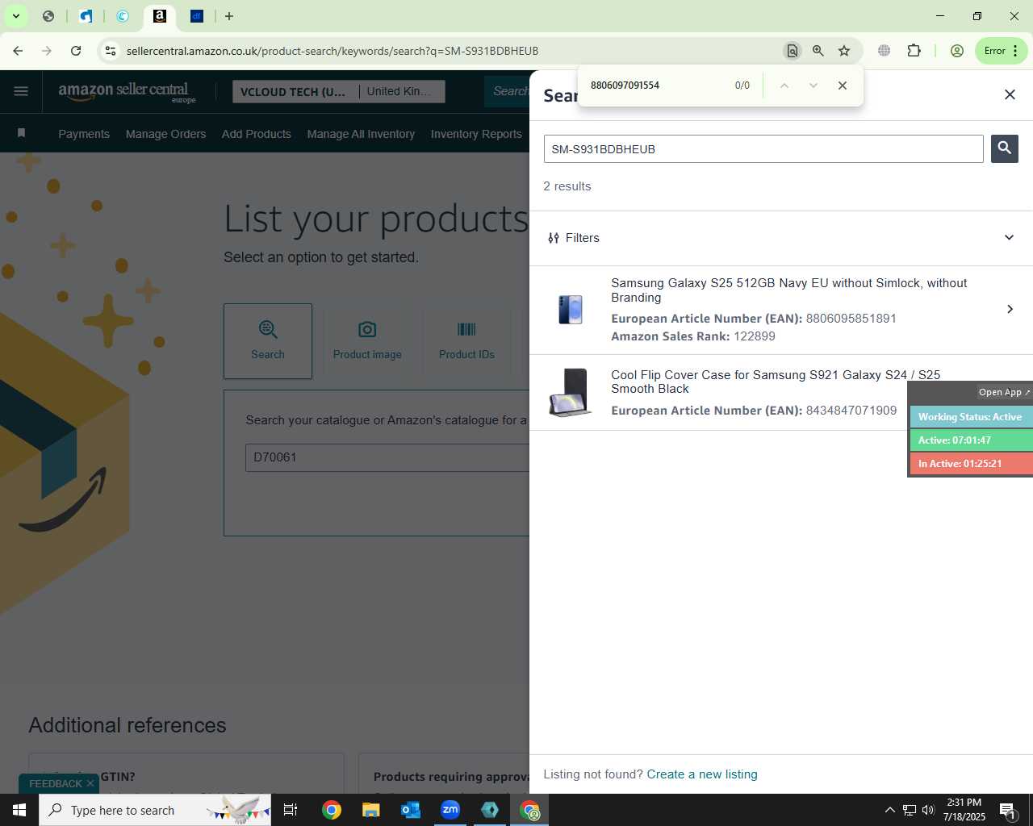The width and height of the screenshot is (1033, 826).
Task: Bookmark this page with the star icon
Action: pyautogui.click(x=844, y=51)
